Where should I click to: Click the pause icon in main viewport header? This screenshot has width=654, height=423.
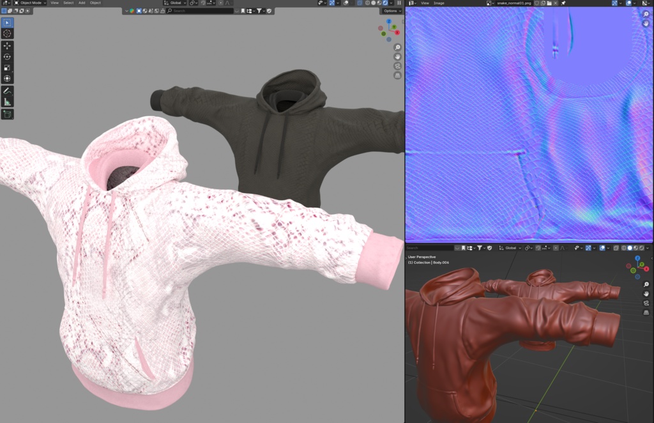coord(399,3)
